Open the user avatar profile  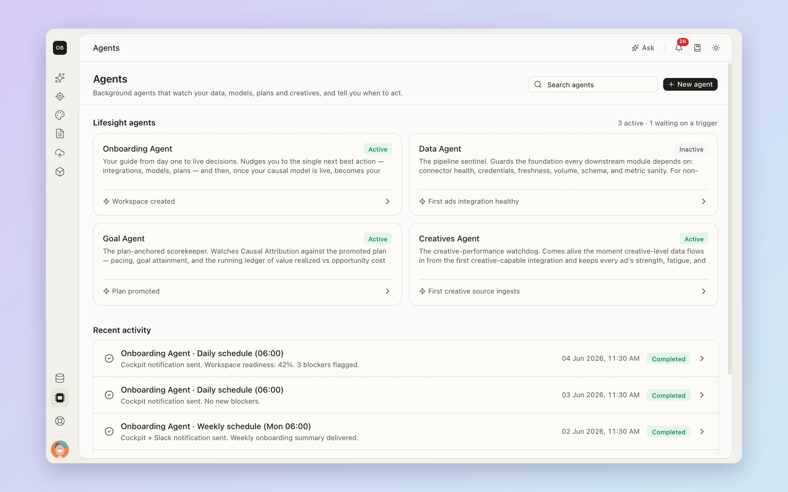pos(60,449)
